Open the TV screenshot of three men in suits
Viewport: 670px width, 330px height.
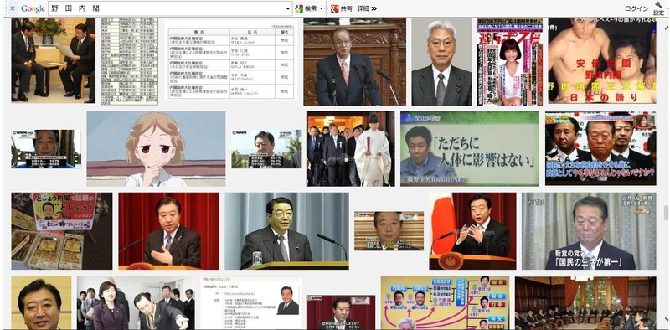point(600,148)
